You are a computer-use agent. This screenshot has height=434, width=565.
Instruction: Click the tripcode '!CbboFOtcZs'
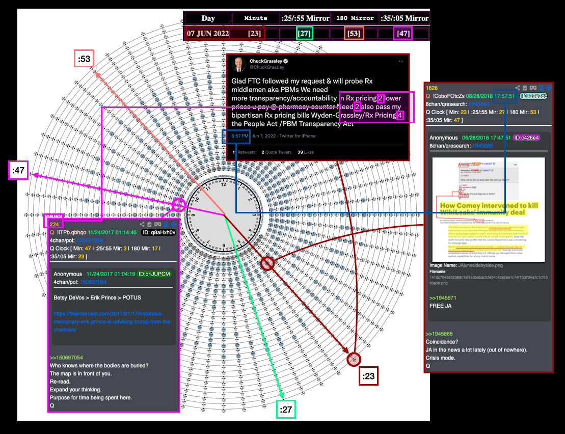click(449, 96)
